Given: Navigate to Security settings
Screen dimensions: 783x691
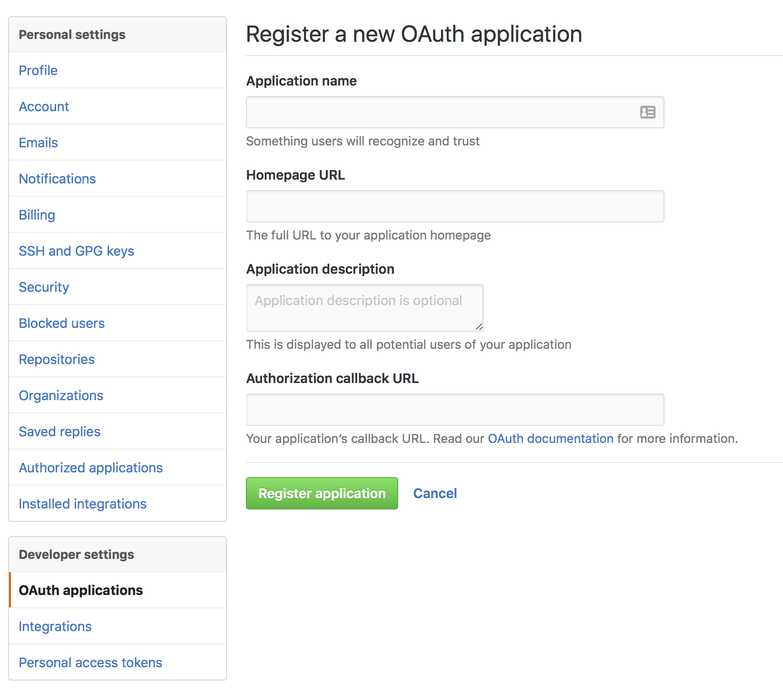Looking at the screenshot, I should [44, 287].
